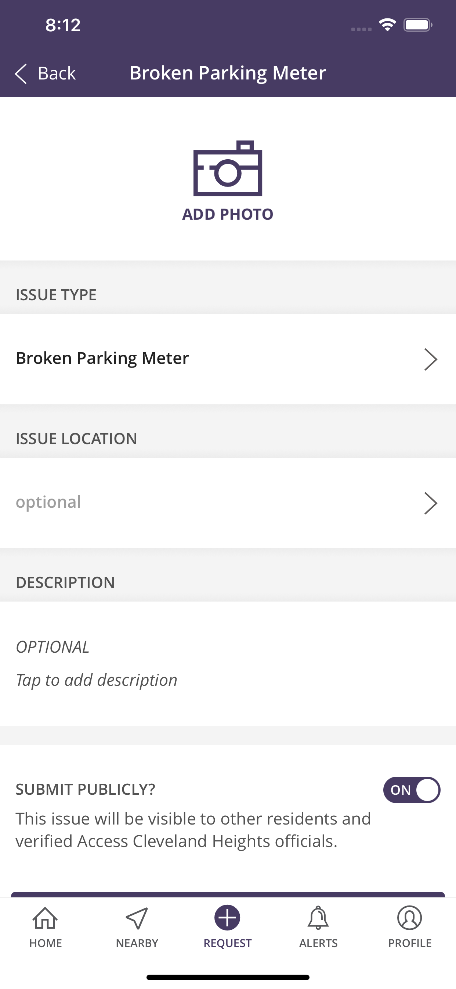Select the Nearby arrow icon

pos(137,918)
